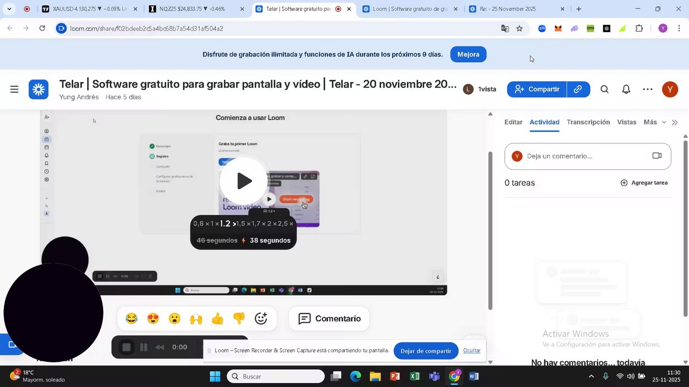Stop the Loom recording square button
The width and height of the screenshot is (689, 387).
click(x=126, y=347)
